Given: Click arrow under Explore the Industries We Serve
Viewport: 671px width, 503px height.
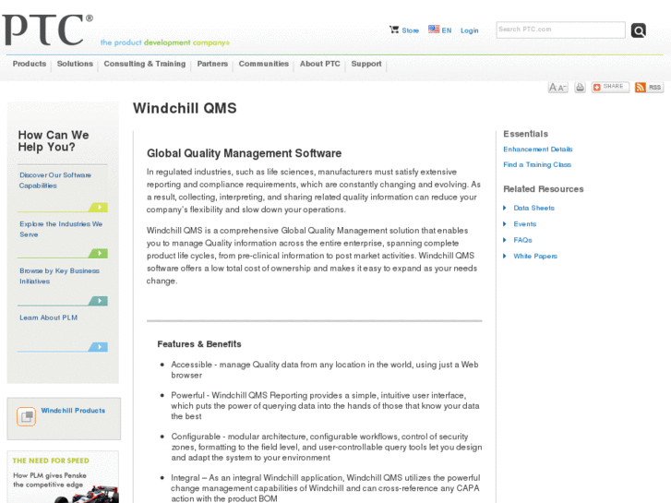Looking at the screenshot, I should (99, 254).
